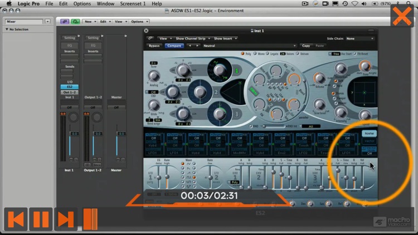The image size is (418, 235).
Task: Click Oscillator 3 number button
Action: (236, 114)
